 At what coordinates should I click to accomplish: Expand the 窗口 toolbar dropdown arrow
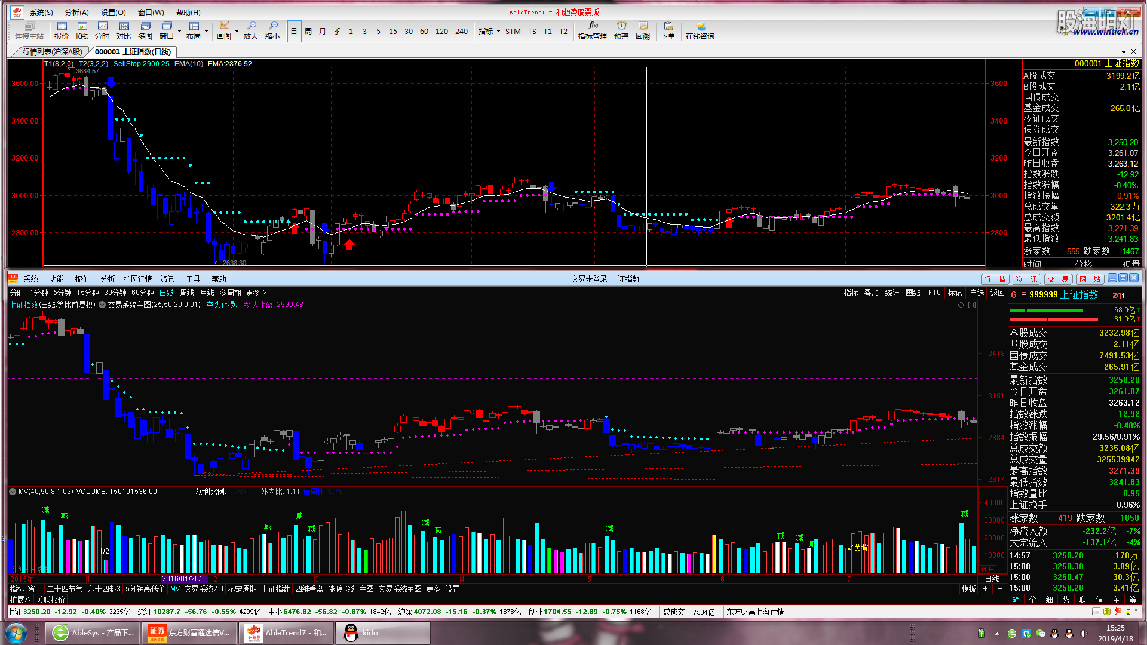click(179, 31)
